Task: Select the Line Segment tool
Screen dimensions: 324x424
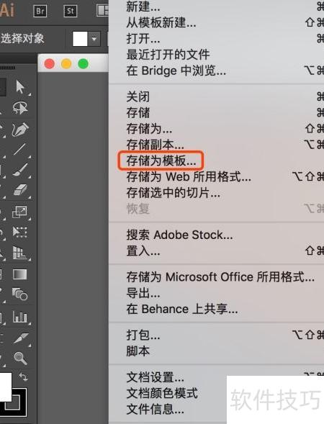Action: coord(19,149)
